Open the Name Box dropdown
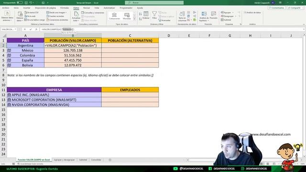The image size is (306, 172). point(15,29)
